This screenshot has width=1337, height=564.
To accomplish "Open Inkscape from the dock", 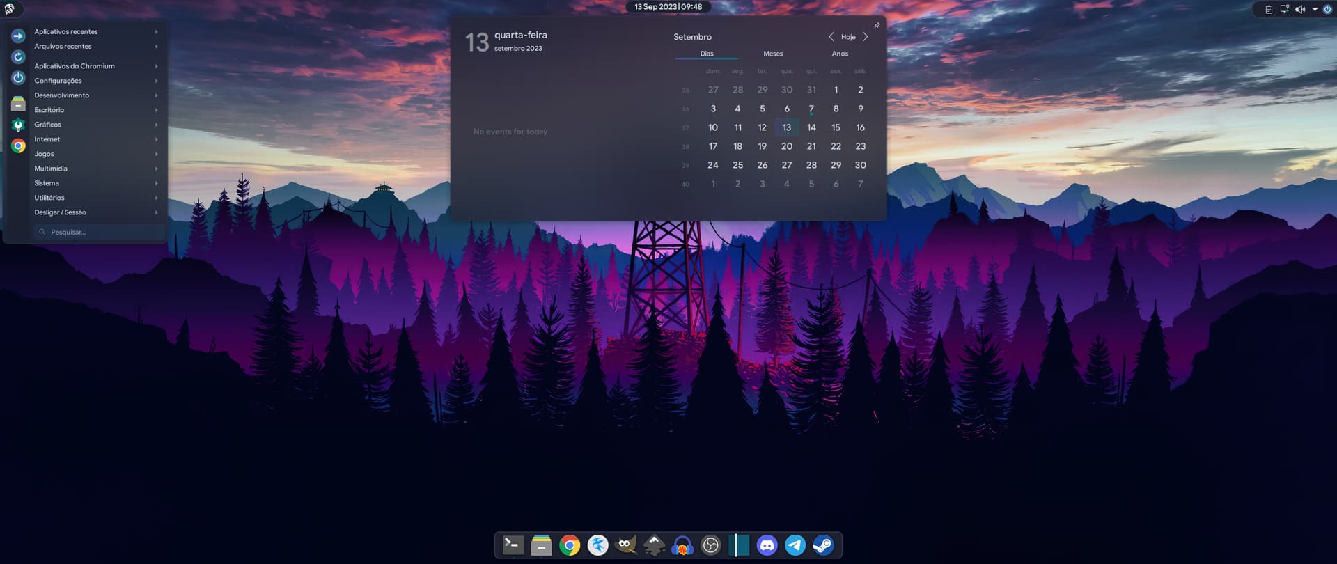I will click(x=654, y=545).
